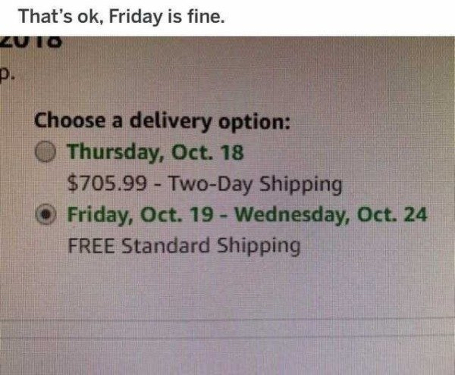
Task: Select the Thursday, Oct. 18 radio button
Action: click(46, 153)
